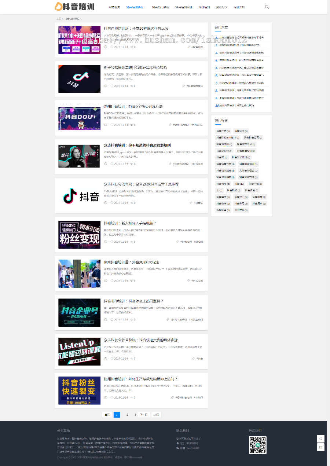Image resolution: width=330 pixels, height=466 pixels.
Task: Go to 网站首页 in the navigation bar
Action: (x=114, y=7)
